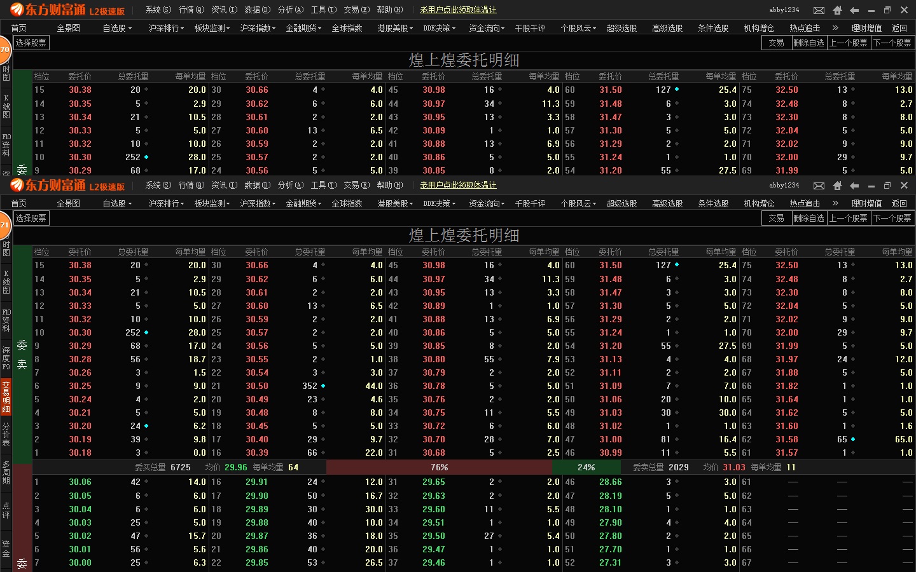Open 行情(Q) menu in lower window

191,185
